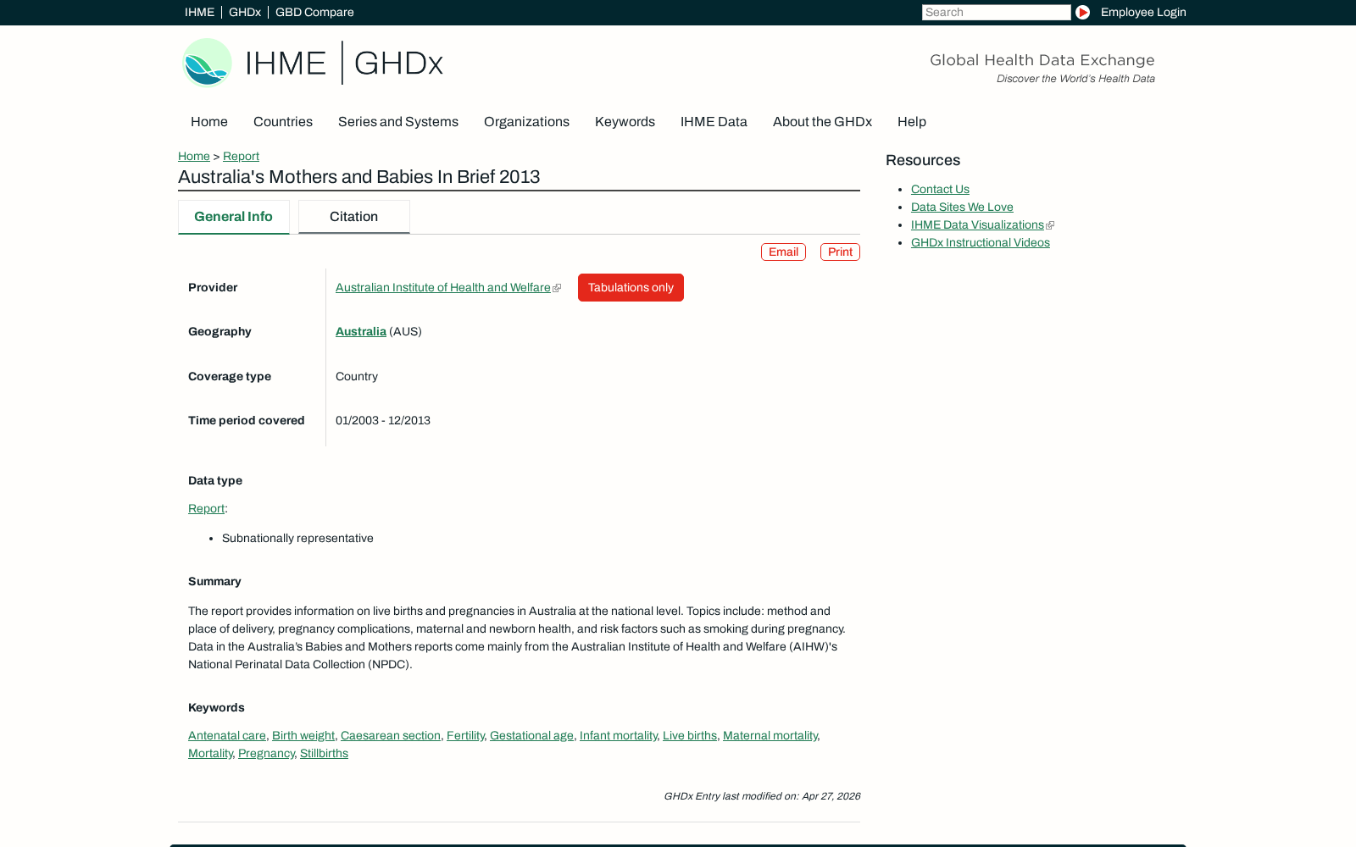Open the Help menu item

click(x=912, y=122)
